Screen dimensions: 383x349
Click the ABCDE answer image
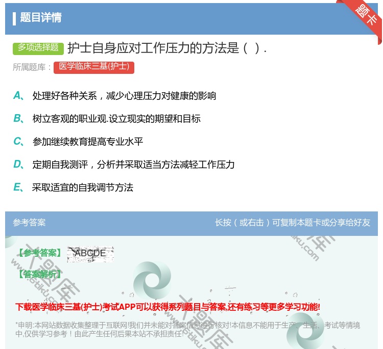click(90, 253)
